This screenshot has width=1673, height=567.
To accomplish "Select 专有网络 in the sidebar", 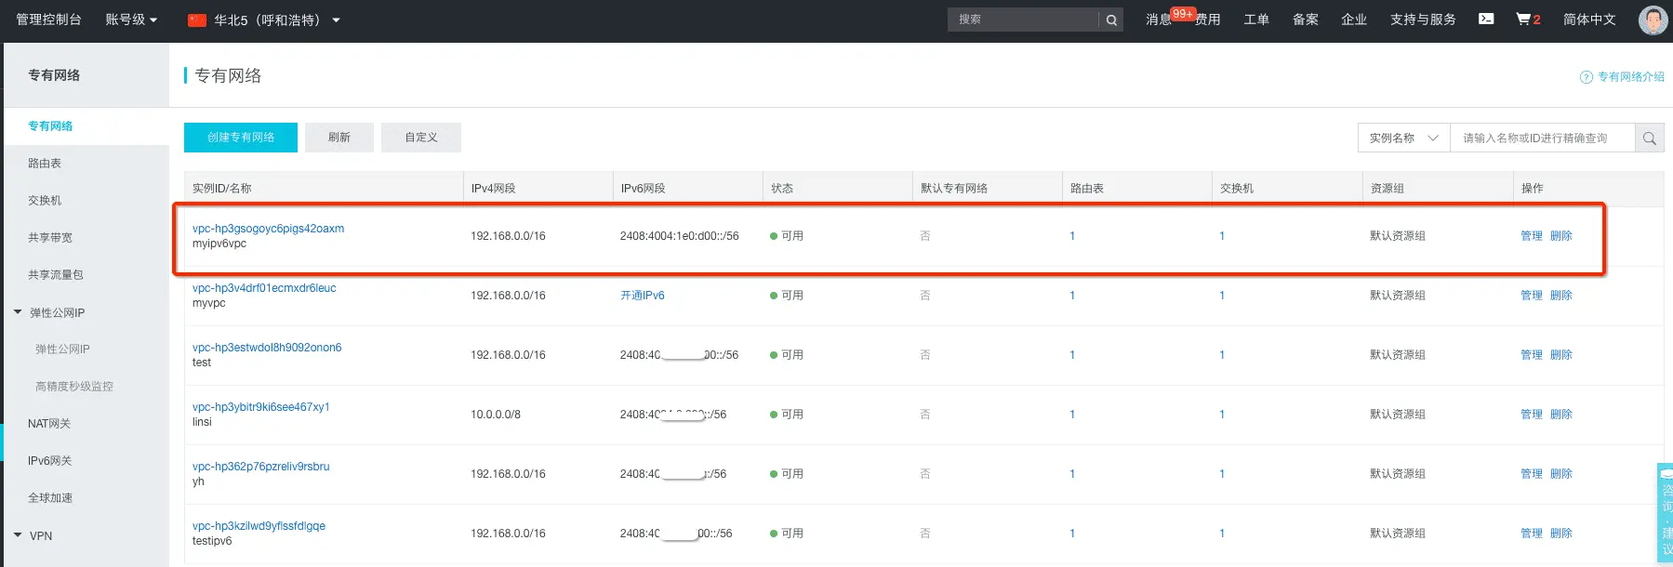I will [50, 126].
